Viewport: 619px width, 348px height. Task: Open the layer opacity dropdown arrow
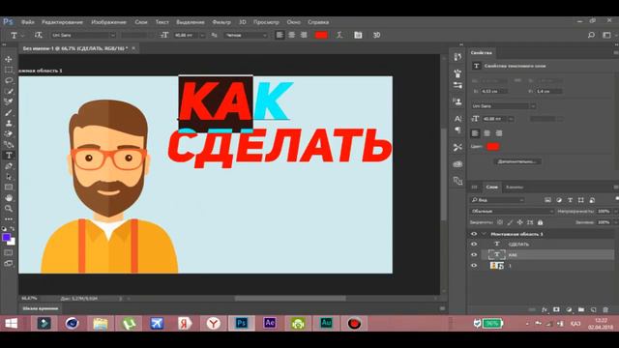pyautogui.click(x=615, y=212)
